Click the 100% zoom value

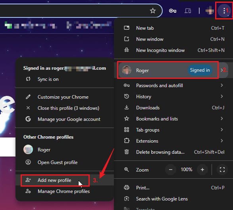click(x=186, y=169)
